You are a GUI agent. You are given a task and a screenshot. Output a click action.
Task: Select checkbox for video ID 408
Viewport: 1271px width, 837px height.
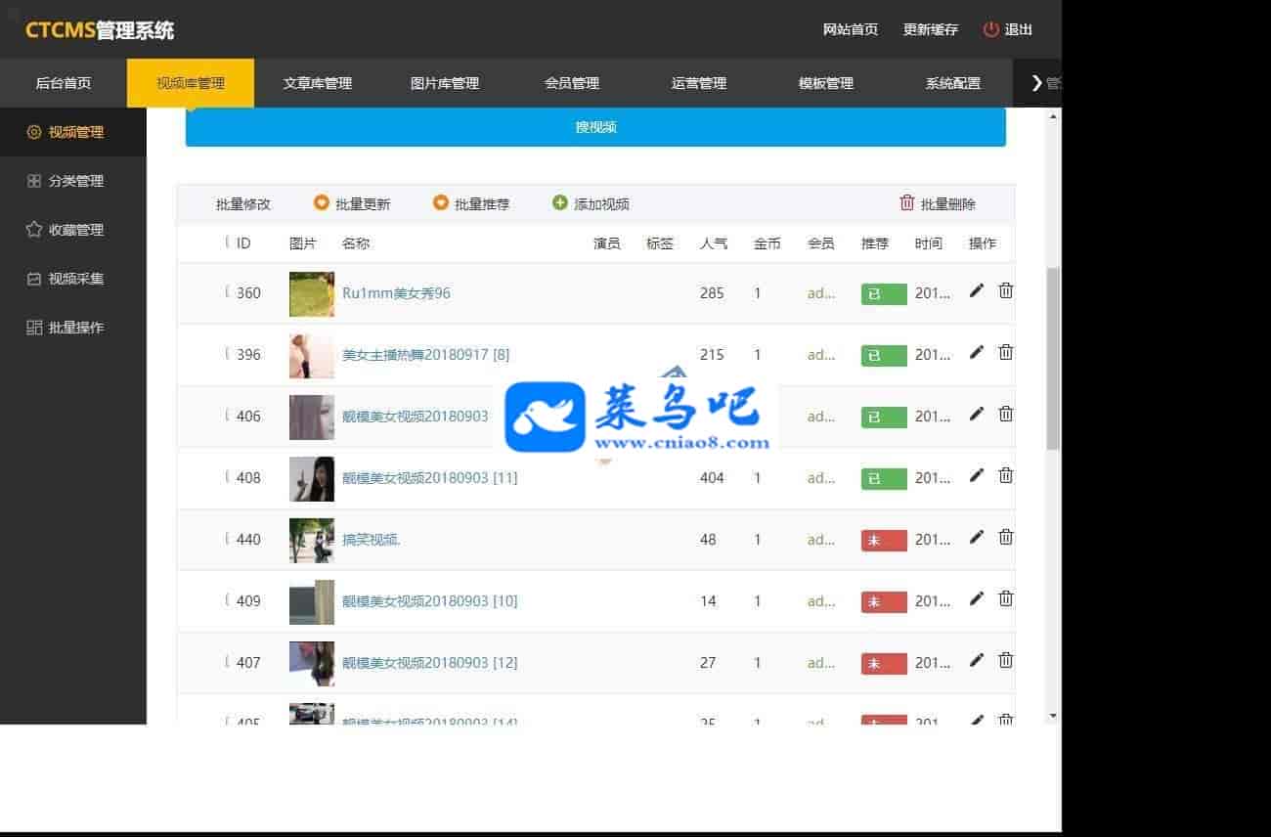coord(228,477)
